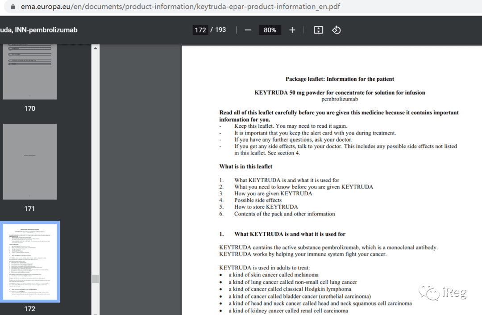Click the zoom in plus icon
Viewport: 482px width, 315px height.
coord(292,30)
